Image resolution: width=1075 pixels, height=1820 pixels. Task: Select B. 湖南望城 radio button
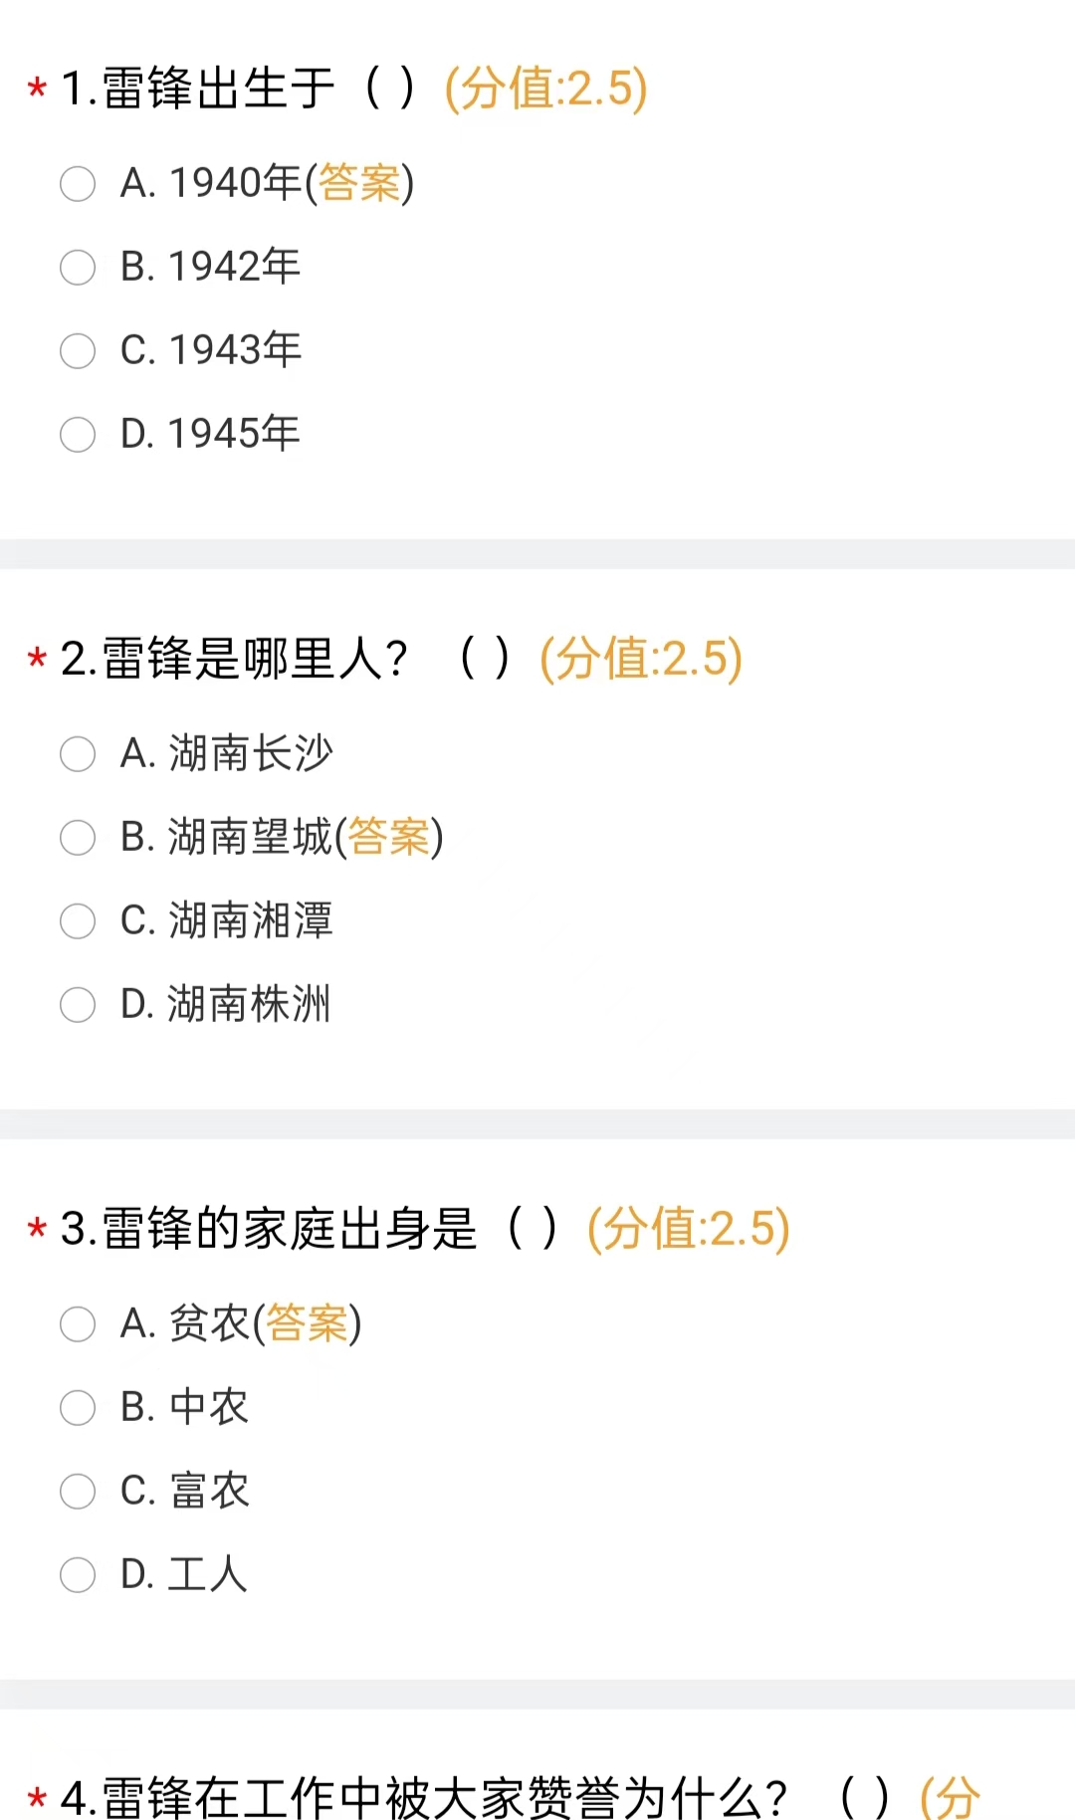click(78, 838)
